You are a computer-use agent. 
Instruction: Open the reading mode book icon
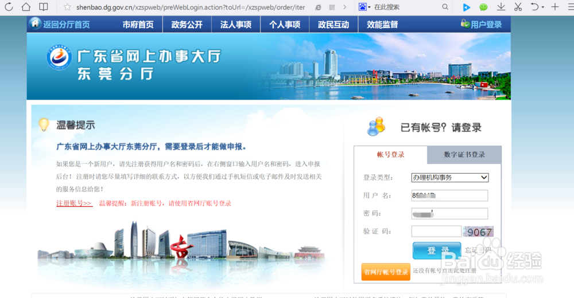point(43,7)
